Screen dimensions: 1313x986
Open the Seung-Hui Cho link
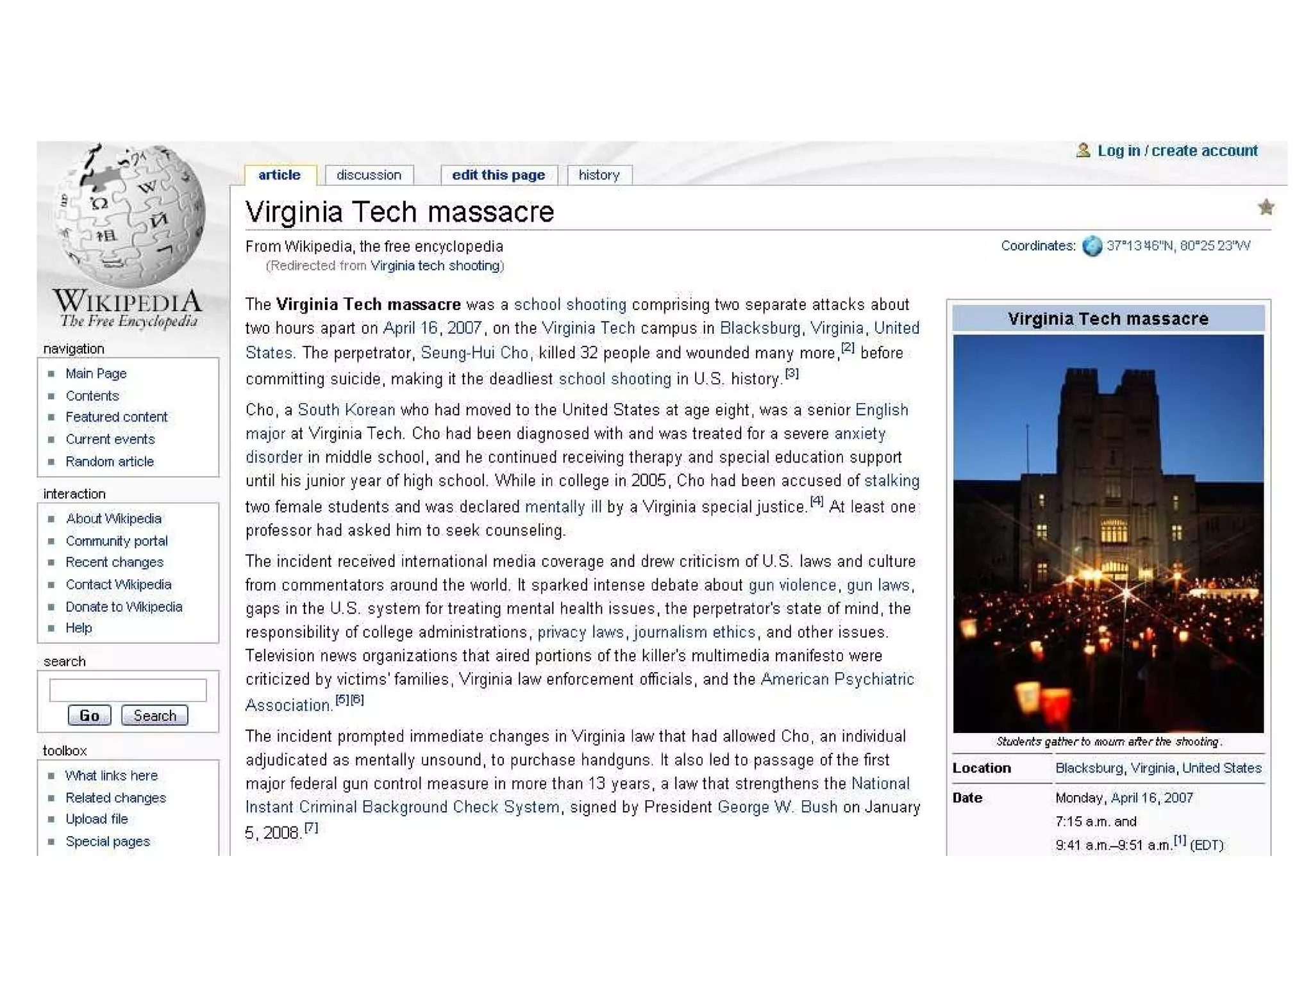474,353
